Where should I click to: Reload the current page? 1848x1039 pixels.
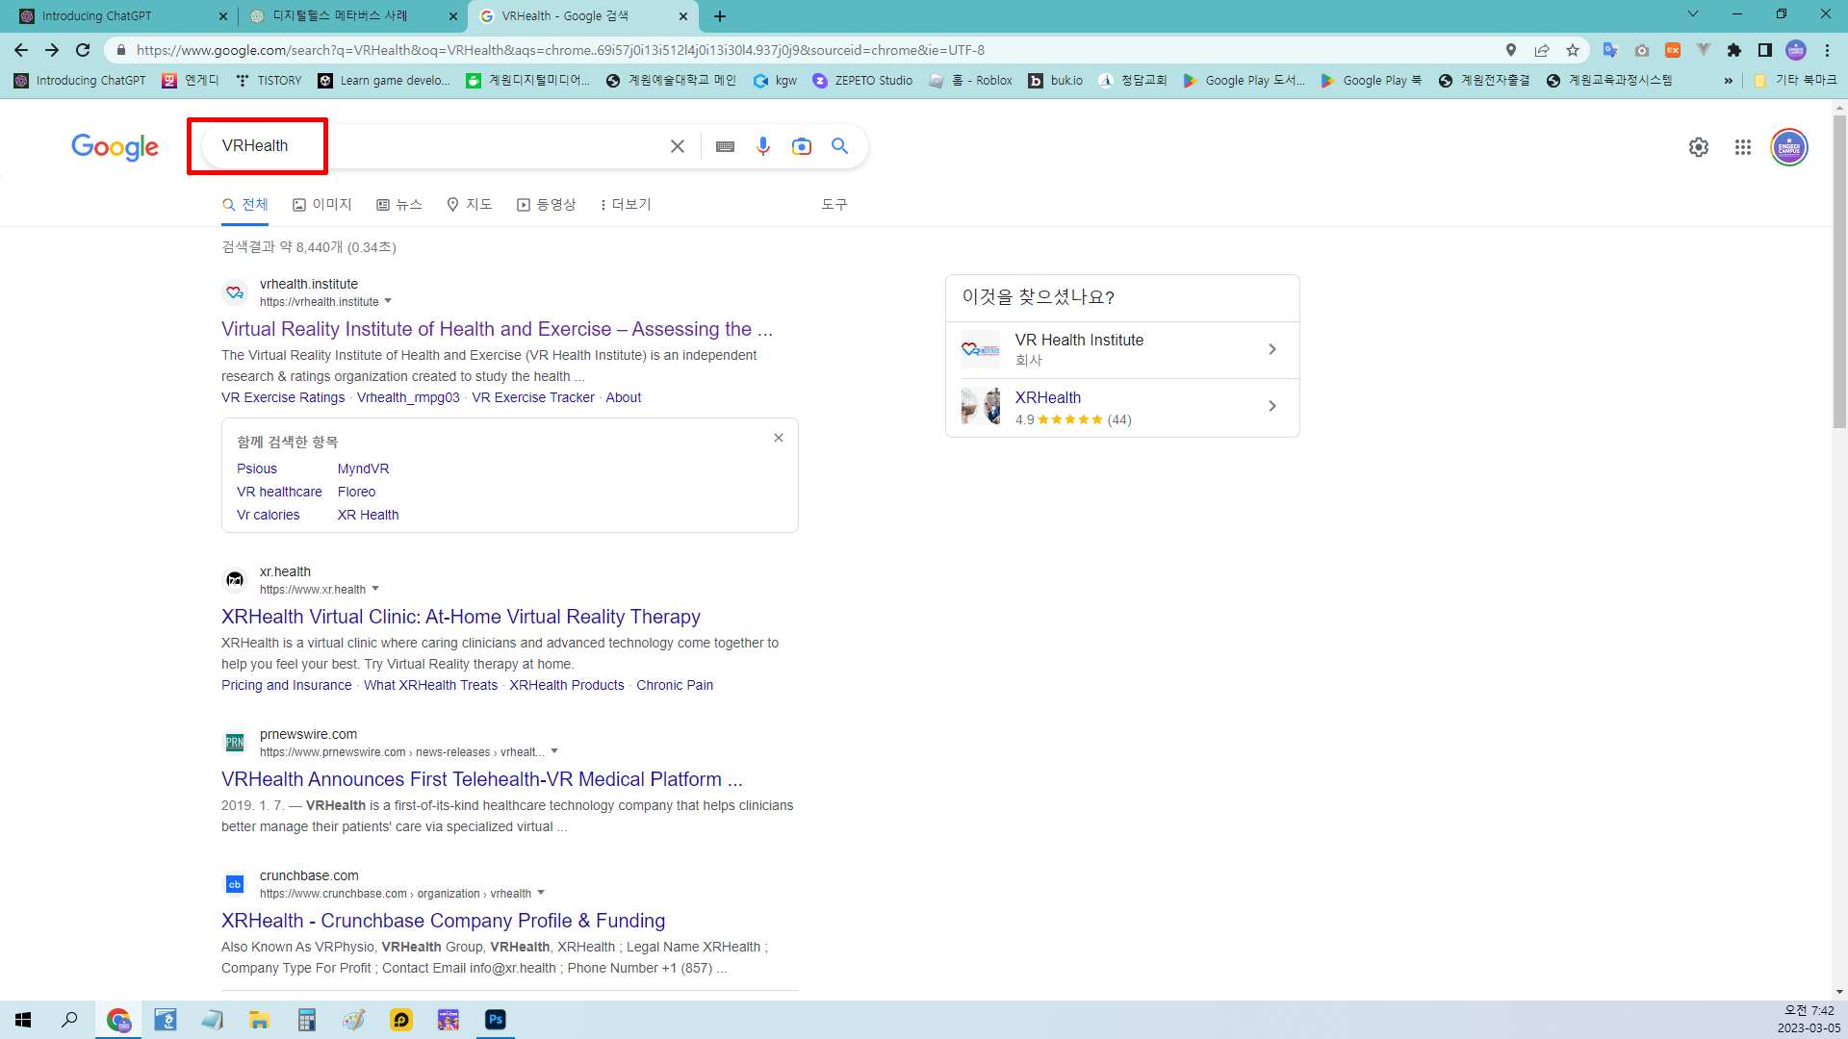pyautogui.click(x=83, y=50)
